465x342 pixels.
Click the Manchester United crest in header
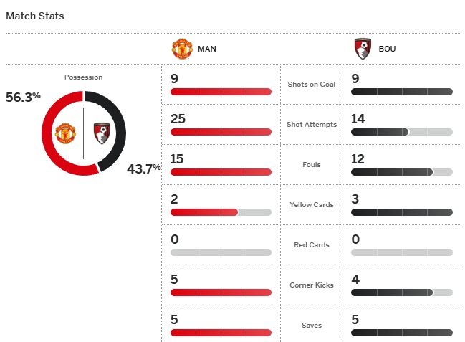[x=182, y=49]
